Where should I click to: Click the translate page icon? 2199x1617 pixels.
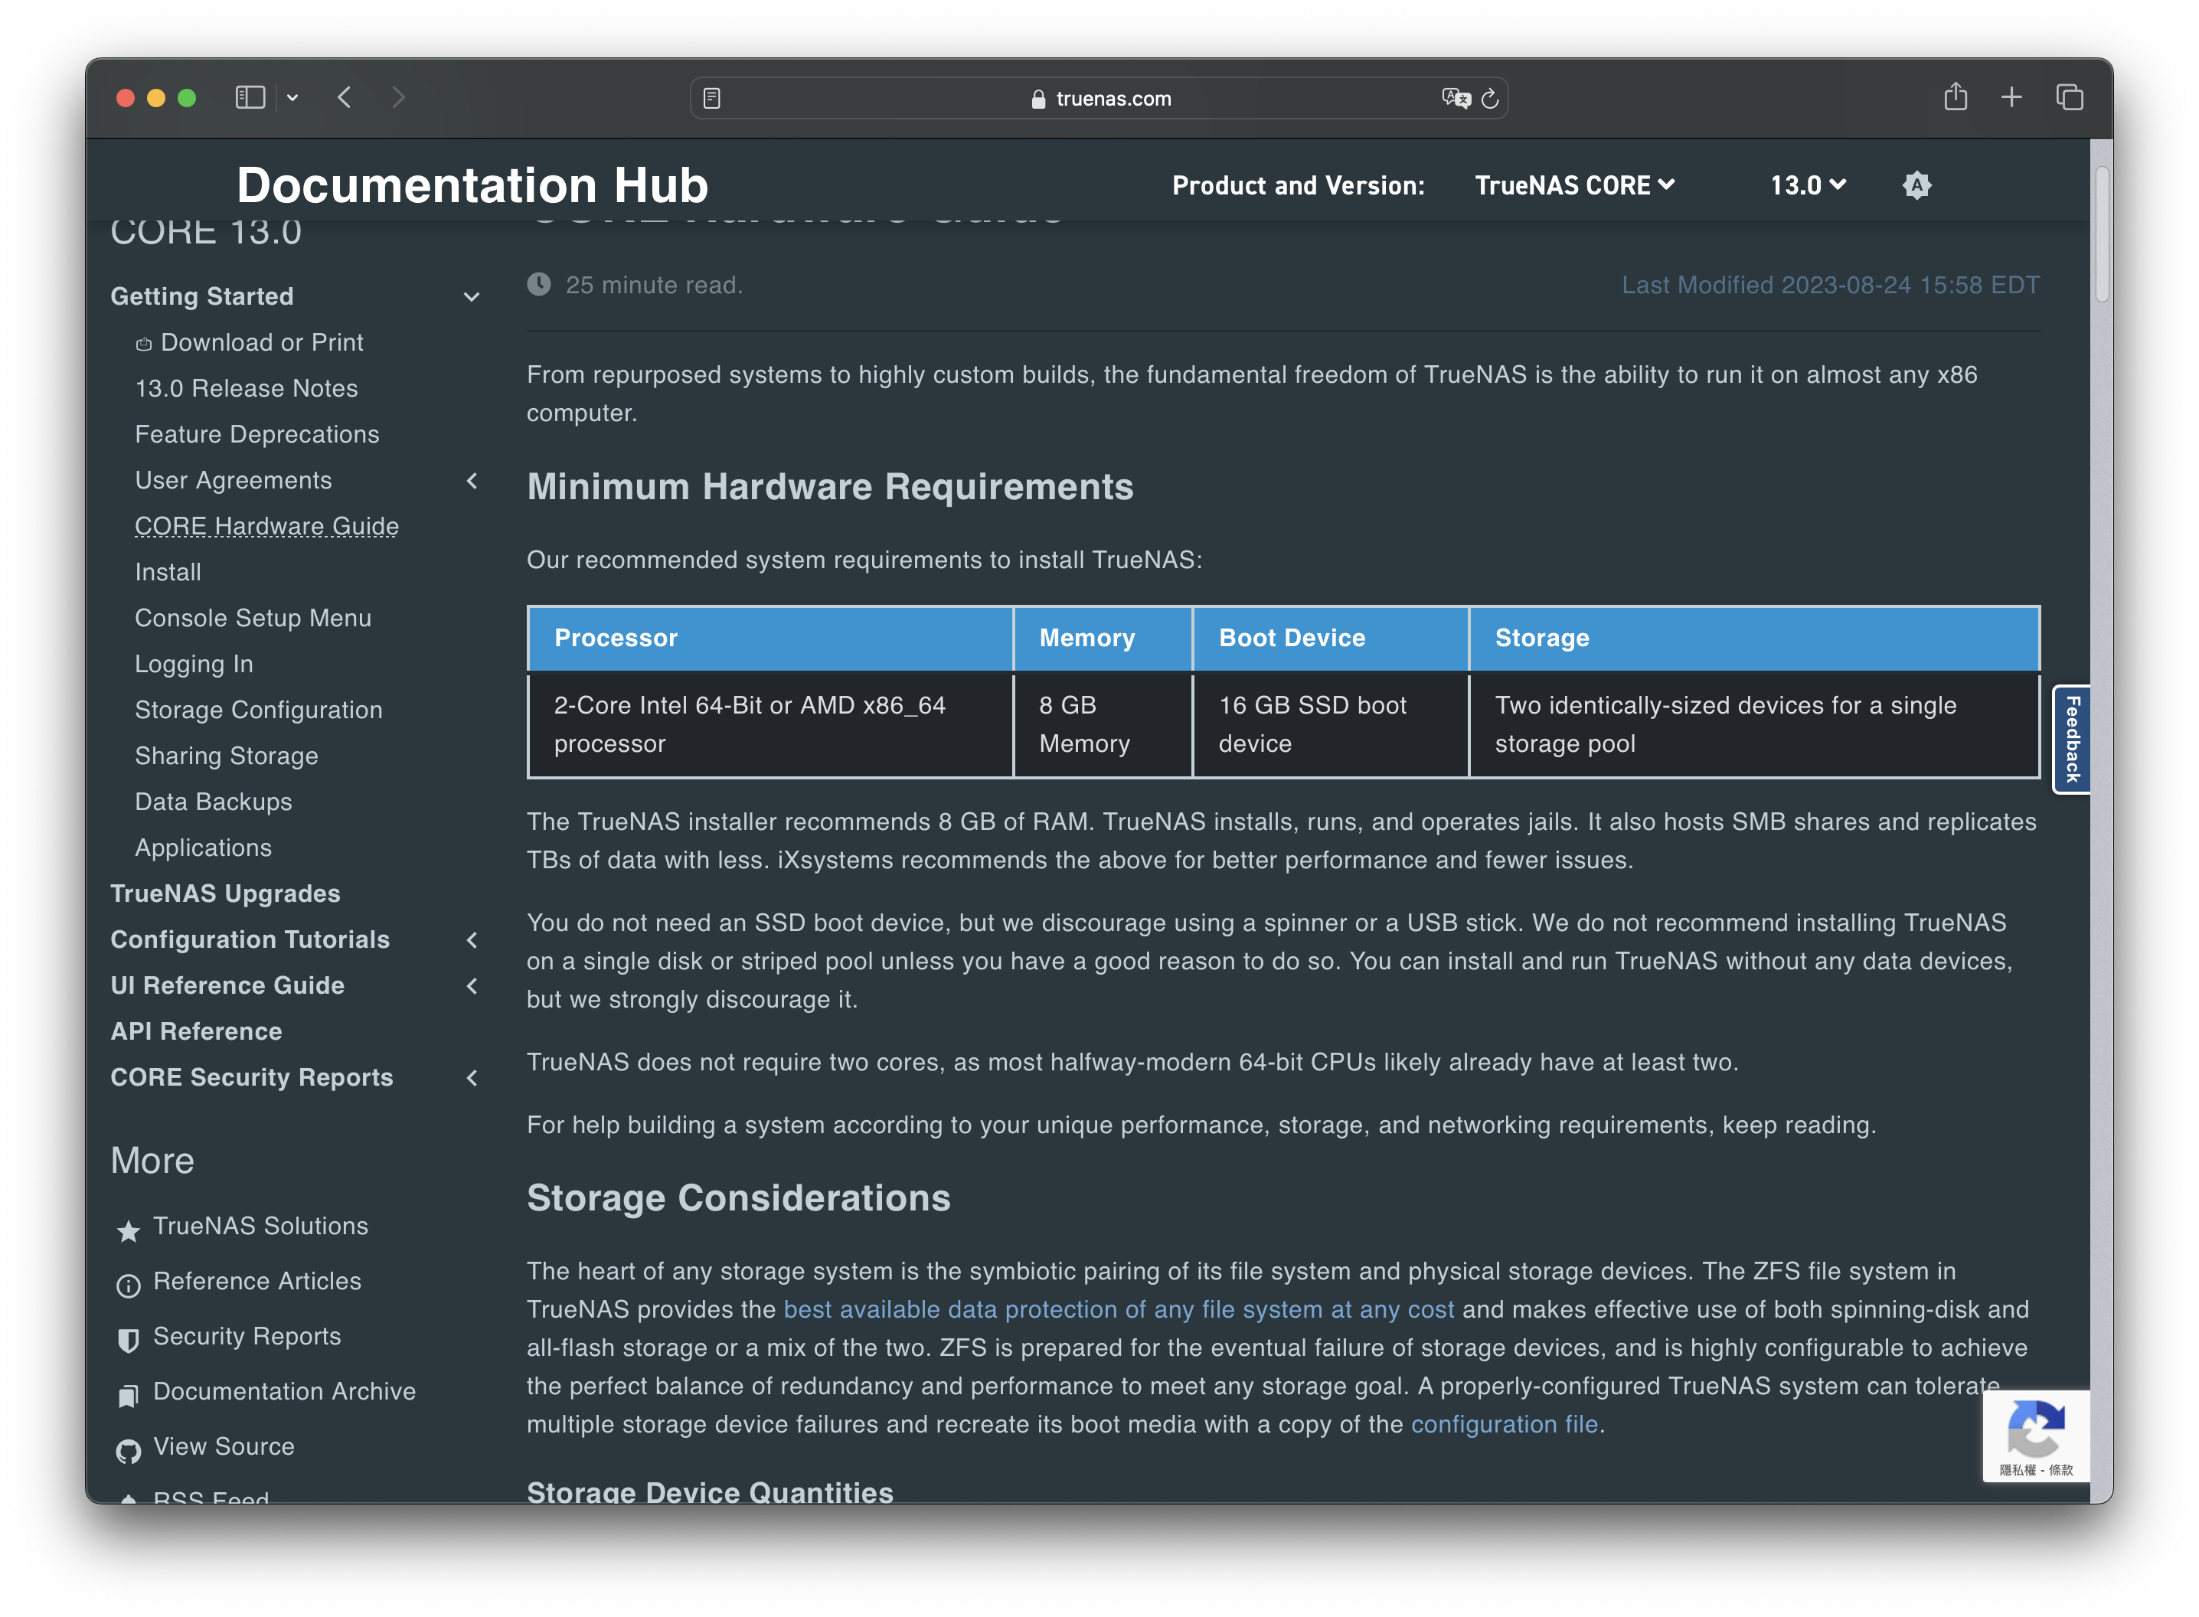1456,98
